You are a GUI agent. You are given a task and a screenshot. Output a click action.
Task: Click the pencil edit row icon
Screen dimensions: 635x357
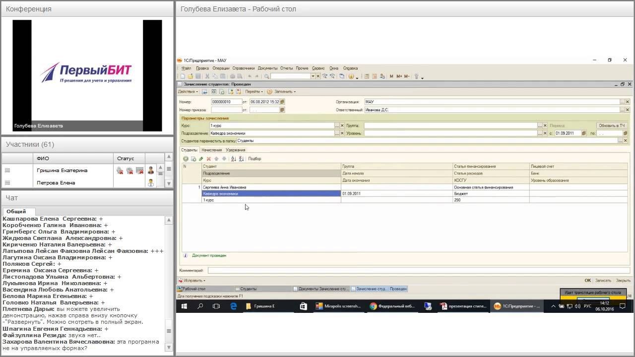[201, 159]
